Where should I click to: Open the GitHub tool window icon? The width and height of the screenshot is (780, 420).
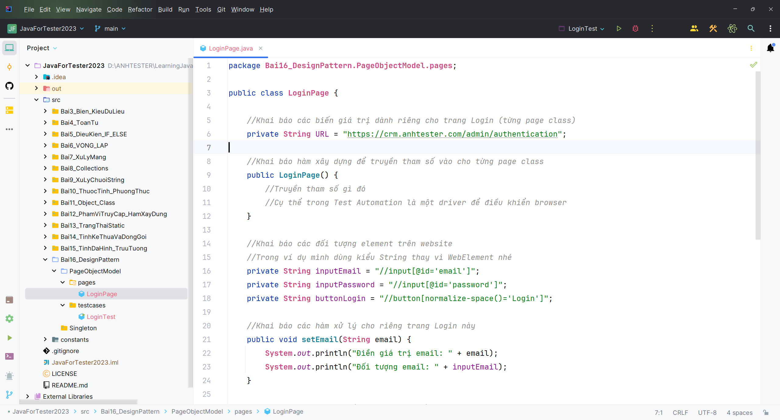(9, 86)
